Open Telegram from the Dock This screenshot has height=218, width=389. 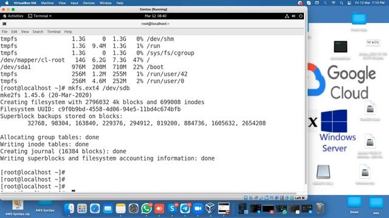tap(185, 208)
